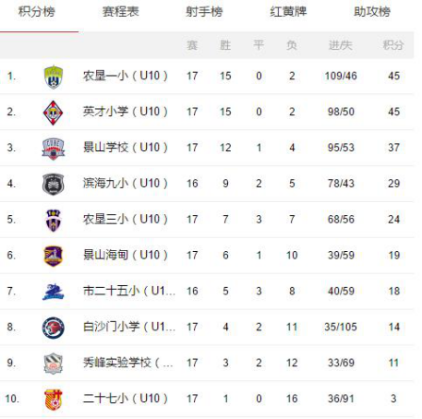Click the 农垦一小 team crest icon
This screenshot has height=419, width=422.
point(54,77)
